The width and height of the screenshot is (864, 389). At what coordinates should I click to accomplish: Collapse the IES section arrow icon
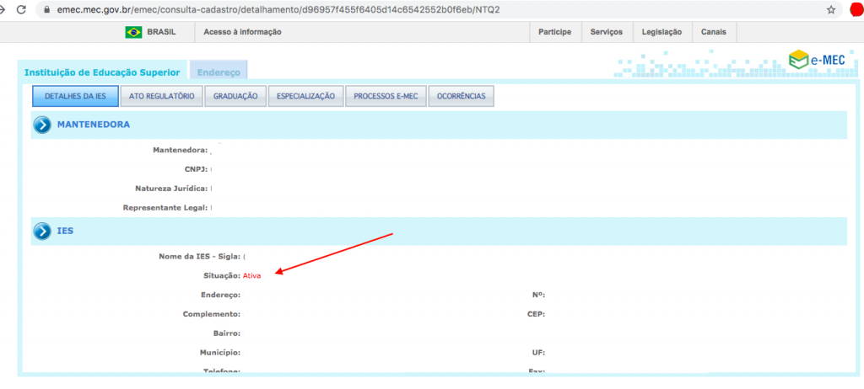42,230
